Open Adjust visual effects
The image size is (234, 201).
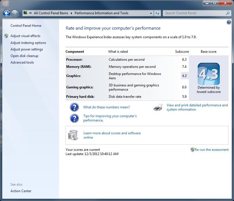tap(25, 36)
